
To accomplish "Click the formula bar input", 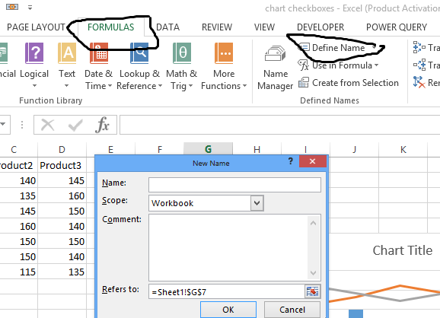I will click(x=280, y=125).
